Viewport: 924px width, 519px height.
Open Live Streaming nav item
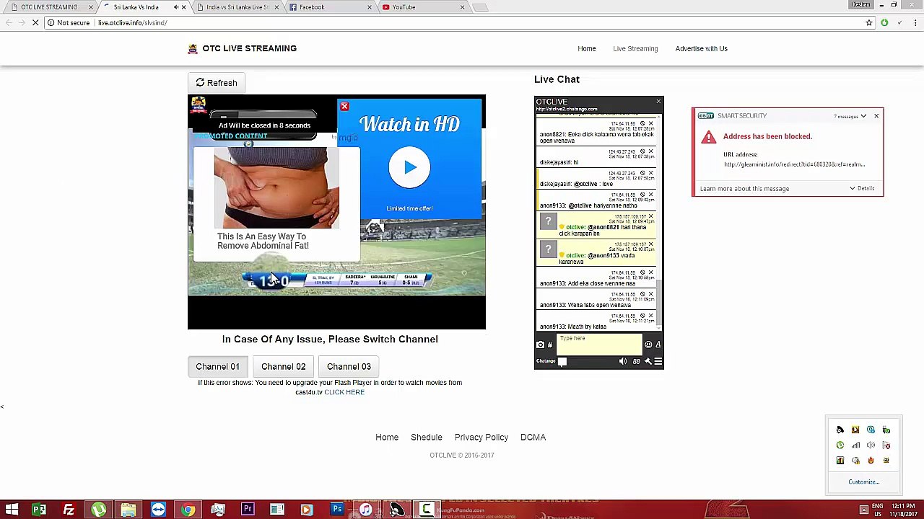click(x=635, y=48)
